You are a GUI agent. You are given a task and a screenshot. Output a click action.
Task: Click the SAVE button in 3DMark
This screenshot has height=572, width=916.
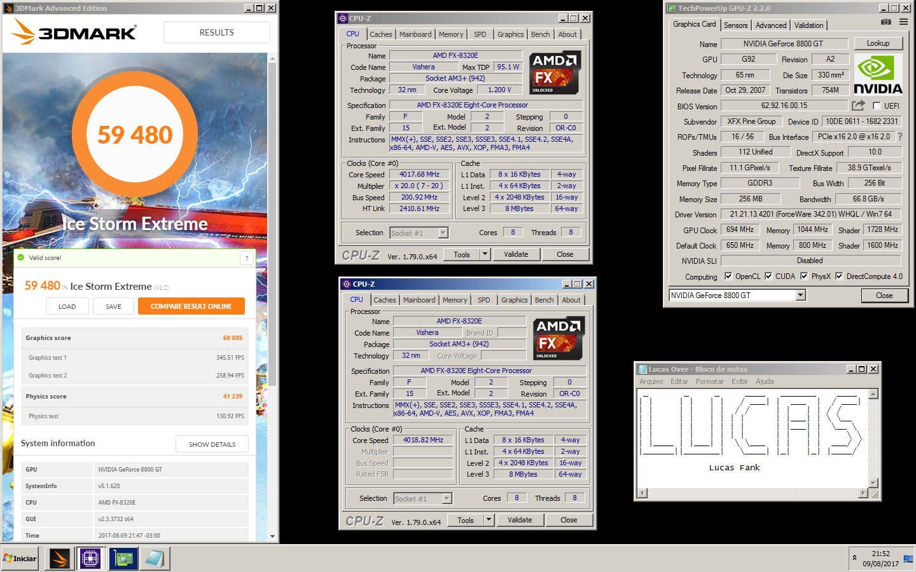click(x=113, y=306)
